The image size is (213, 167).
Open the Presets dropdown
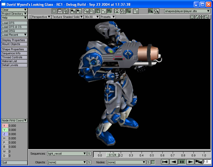point(108,17)
